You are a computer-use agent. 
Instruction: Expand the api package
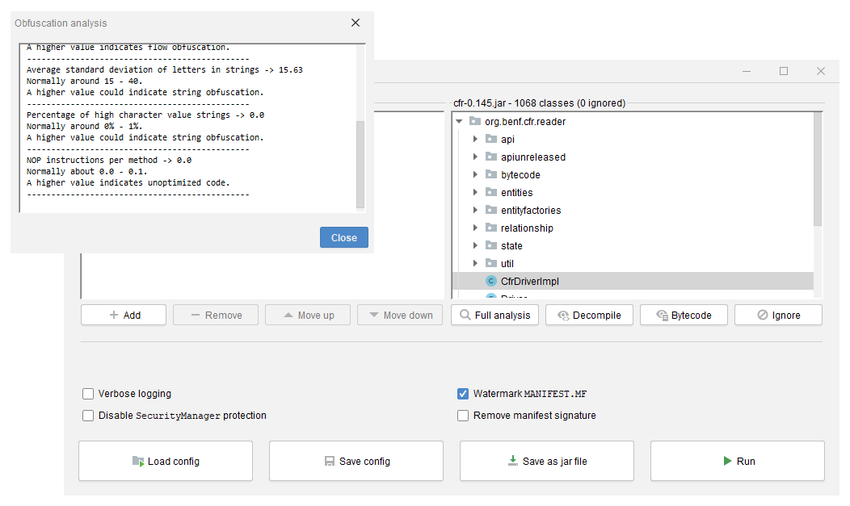pyautogui.click(x=476, y=139)
